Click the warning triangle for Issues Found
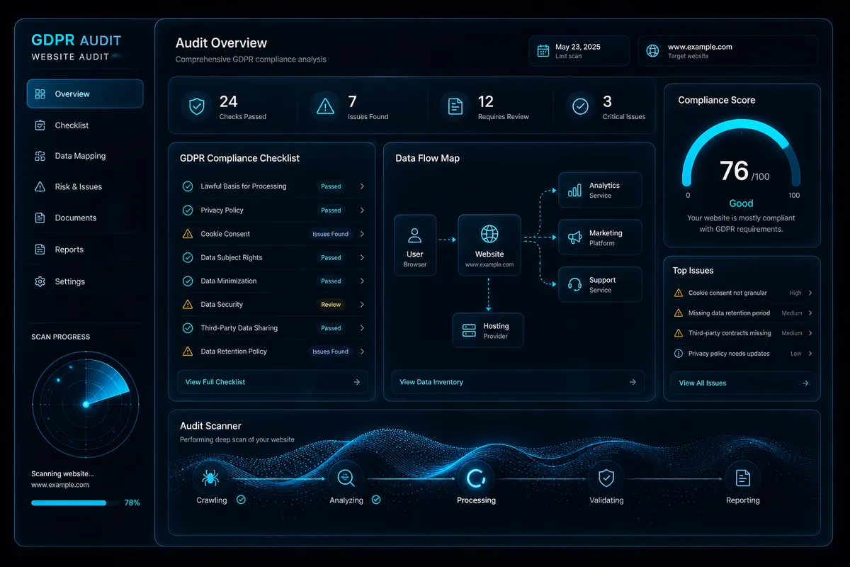This screenshot has width=850, height=567. [x=325, y=106]
